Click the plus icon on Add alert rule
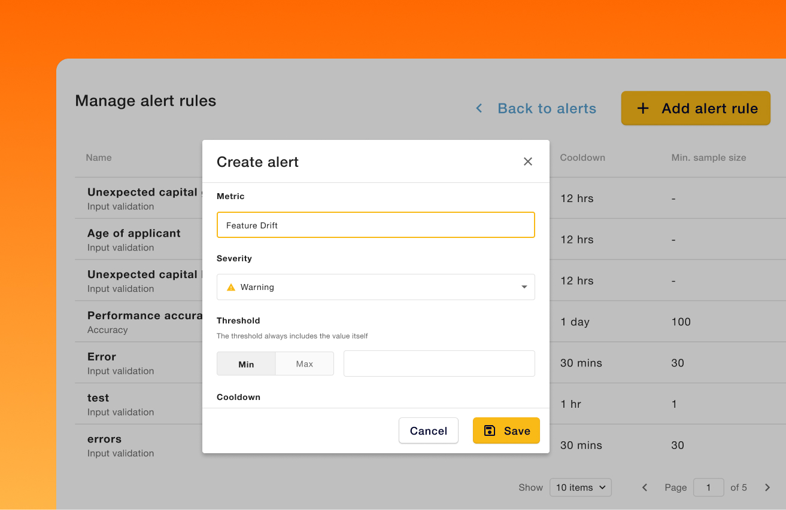This screenshot has height=510, width=786. pos(642,108)
